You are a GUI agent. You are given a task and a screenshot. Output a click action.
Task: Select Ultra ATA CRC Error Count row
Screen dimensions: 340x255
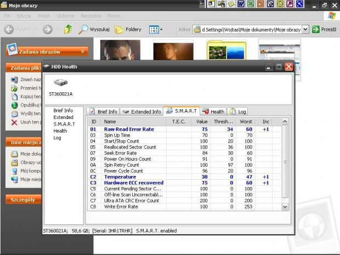[185, 201]
